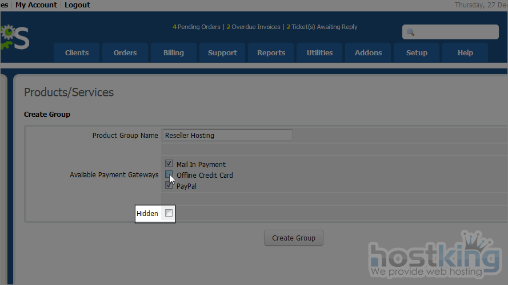Click the Help menu tab

(x=465, y=52)
